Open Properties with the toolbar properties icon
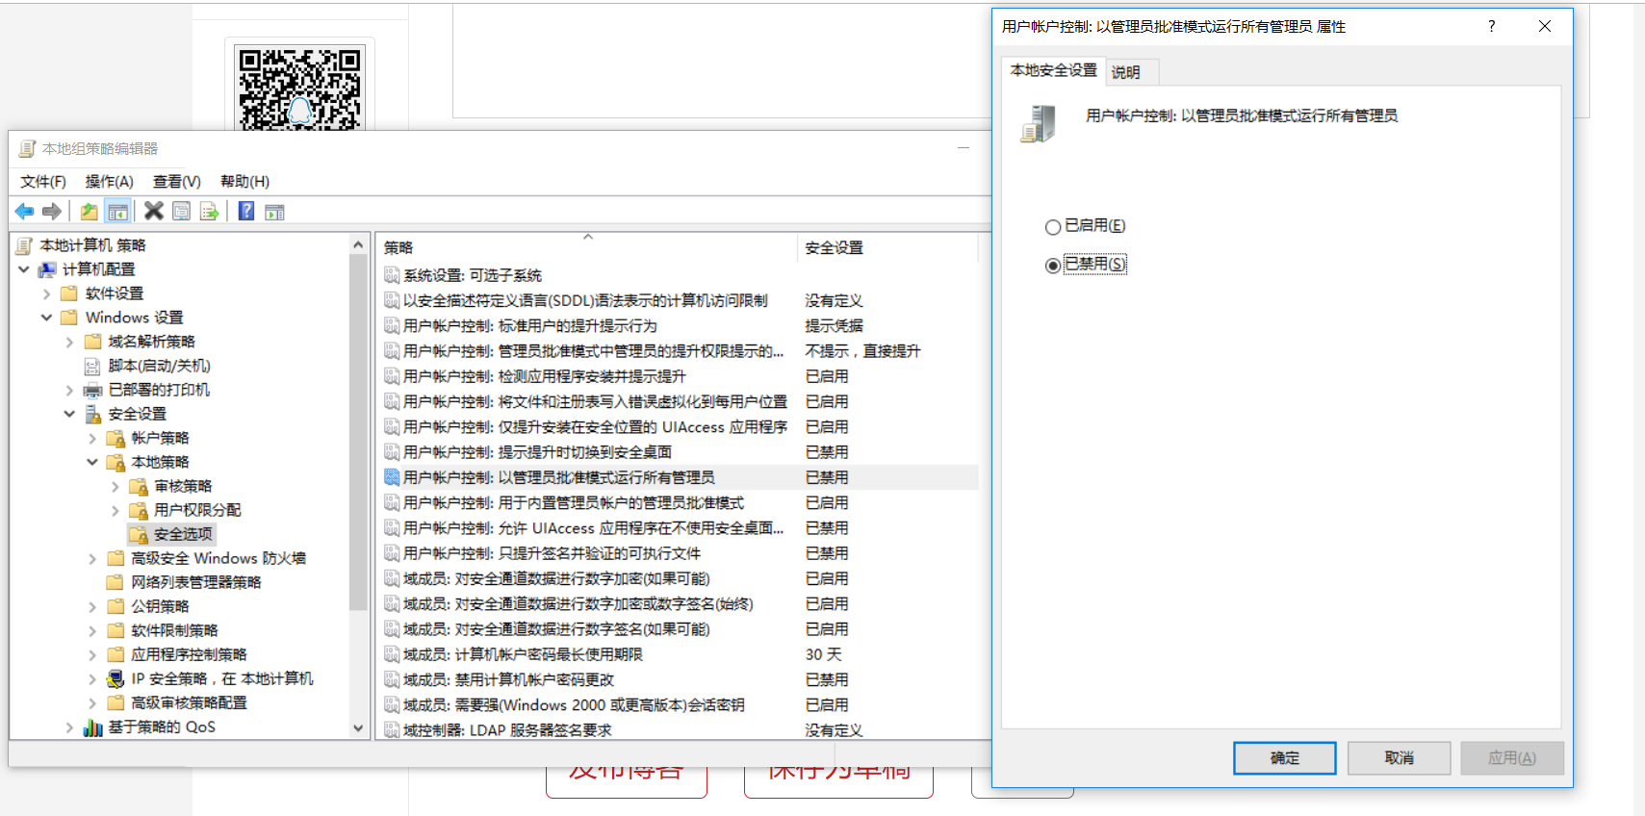 click(181, 212)
